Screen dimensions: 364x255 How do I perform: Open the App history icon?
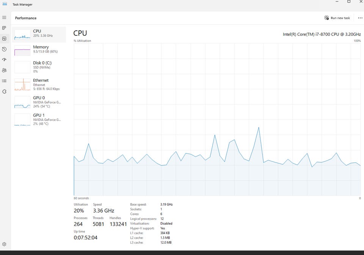[x=4, y=49]
